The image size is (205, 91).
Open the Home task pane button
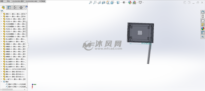(203, 12)
